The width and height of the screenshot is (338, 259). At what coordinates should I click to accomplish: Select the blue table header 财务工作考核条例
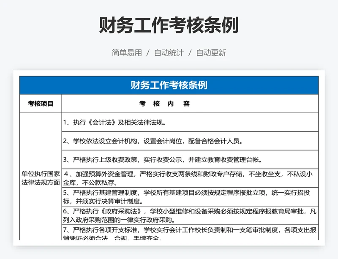(169, 85)
